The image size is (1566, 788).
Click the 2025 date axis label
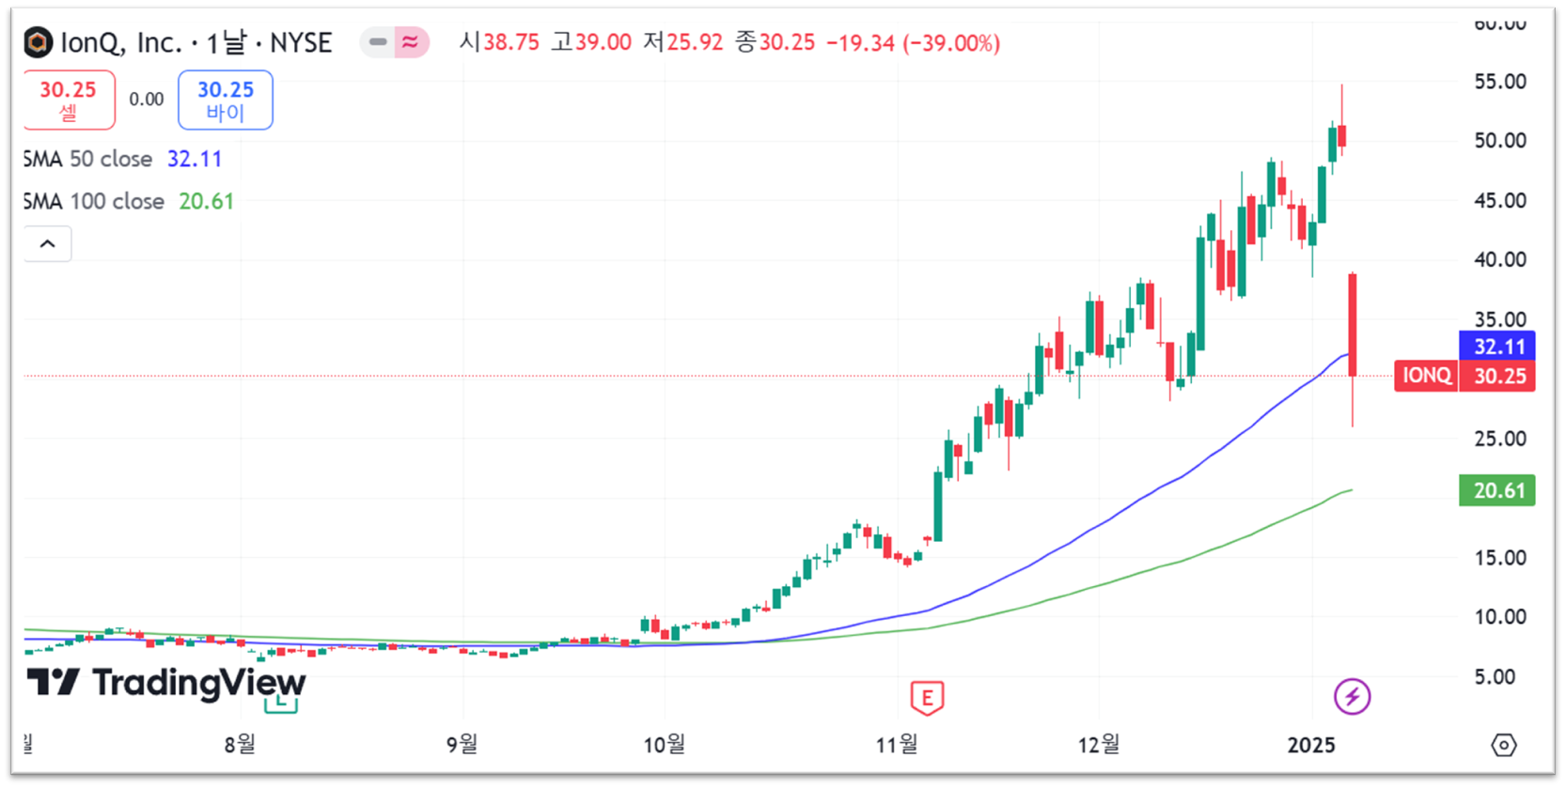point(1311,745)
